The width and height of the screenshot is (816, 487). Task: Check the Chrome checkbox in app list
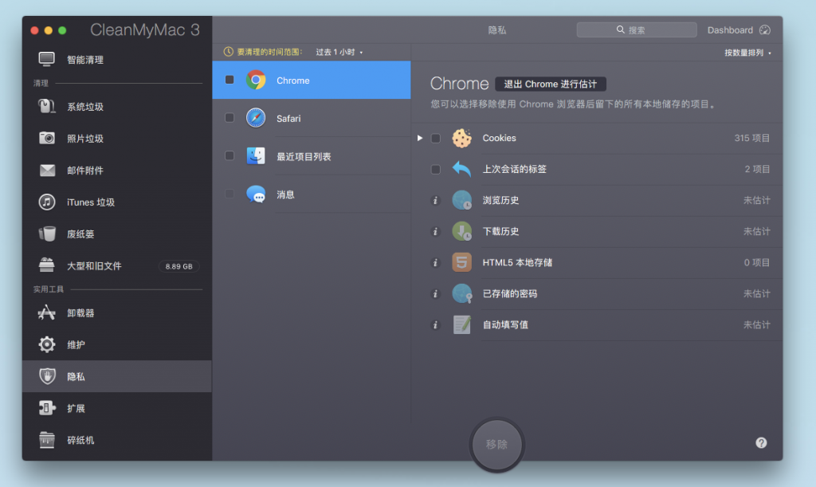click(229, 80)
